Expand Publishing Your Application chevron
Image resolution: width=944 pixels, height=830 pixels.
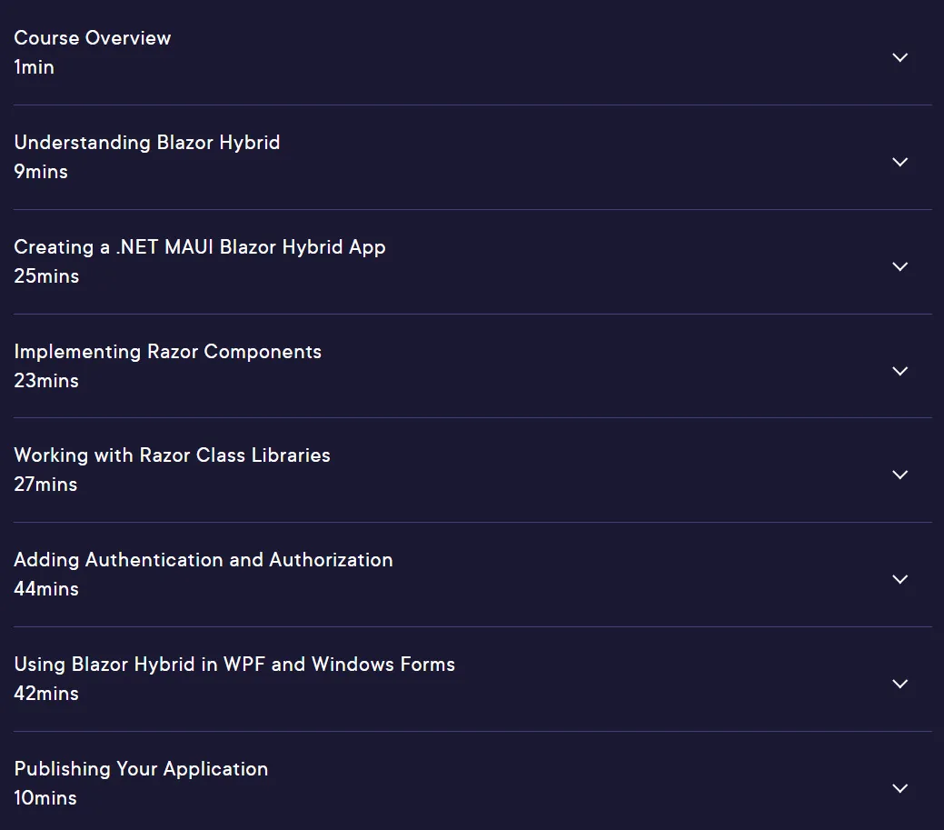tap(900, 788)
